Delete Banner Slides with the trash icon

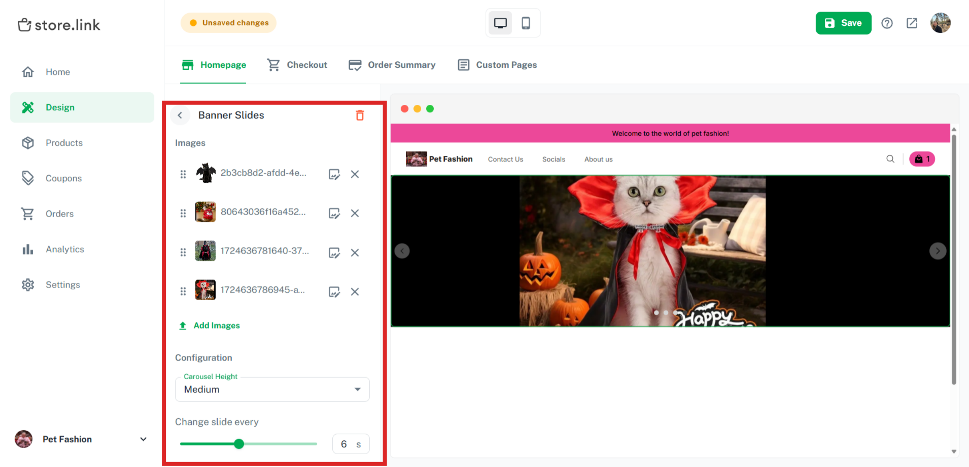pyautogui.click(x=360, y=116)
